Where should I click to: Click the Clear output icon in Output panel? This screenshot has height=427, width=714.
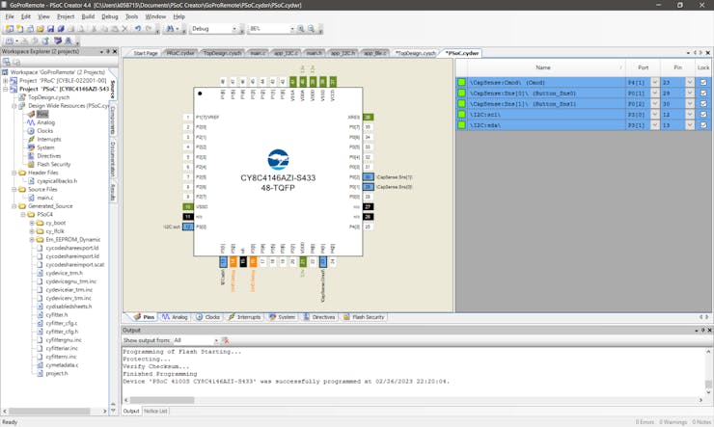click(x=226, y=340)
